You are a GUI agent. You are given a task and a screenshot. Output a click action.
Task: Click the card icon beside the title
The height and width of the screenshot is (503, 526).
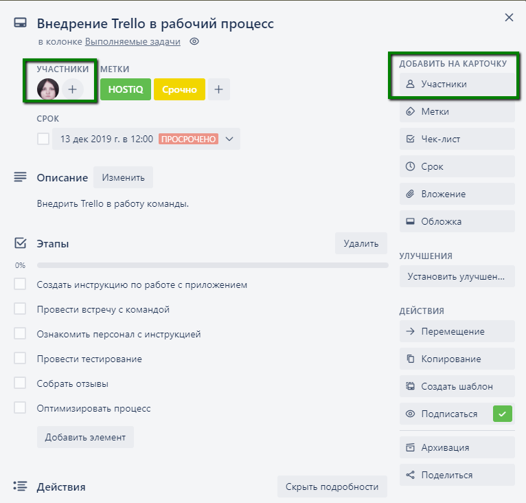click(20, 23)
